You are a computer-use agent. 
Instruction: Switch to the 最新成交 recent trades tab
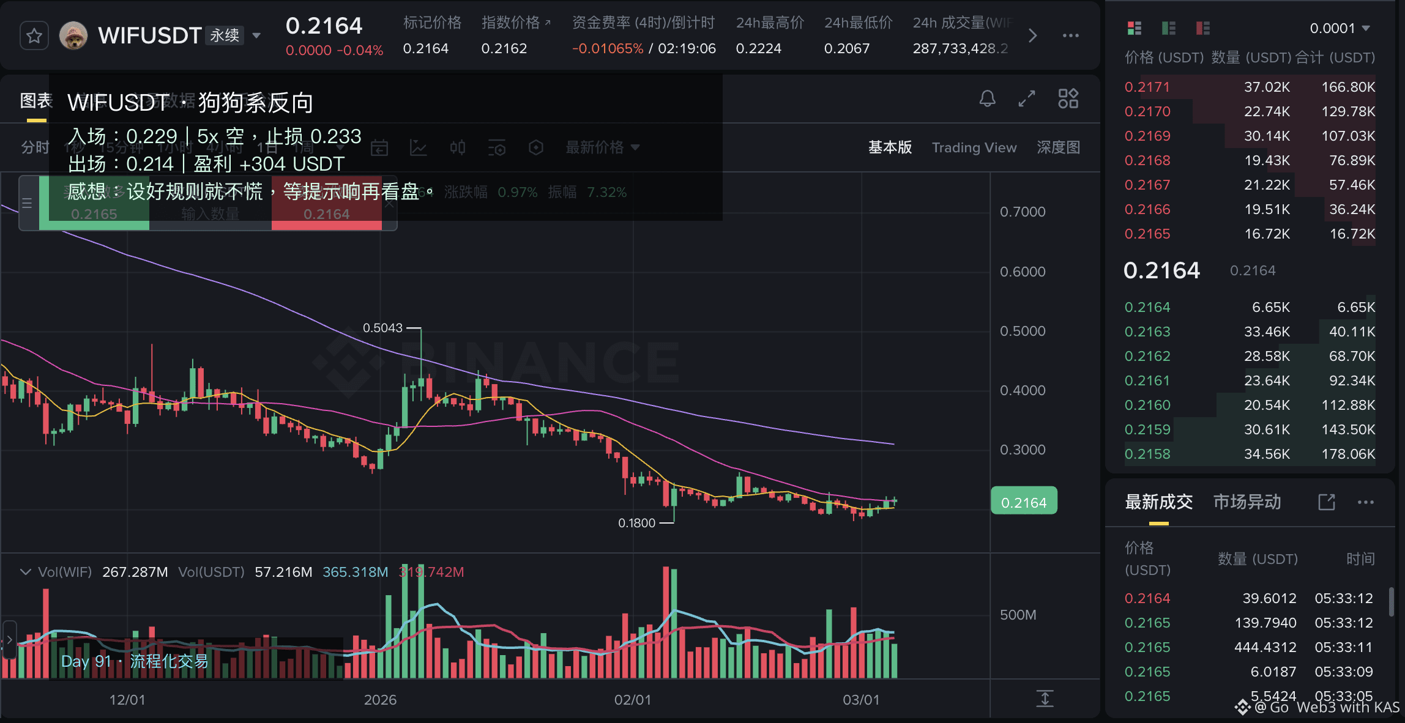(x=1159, y=502)
